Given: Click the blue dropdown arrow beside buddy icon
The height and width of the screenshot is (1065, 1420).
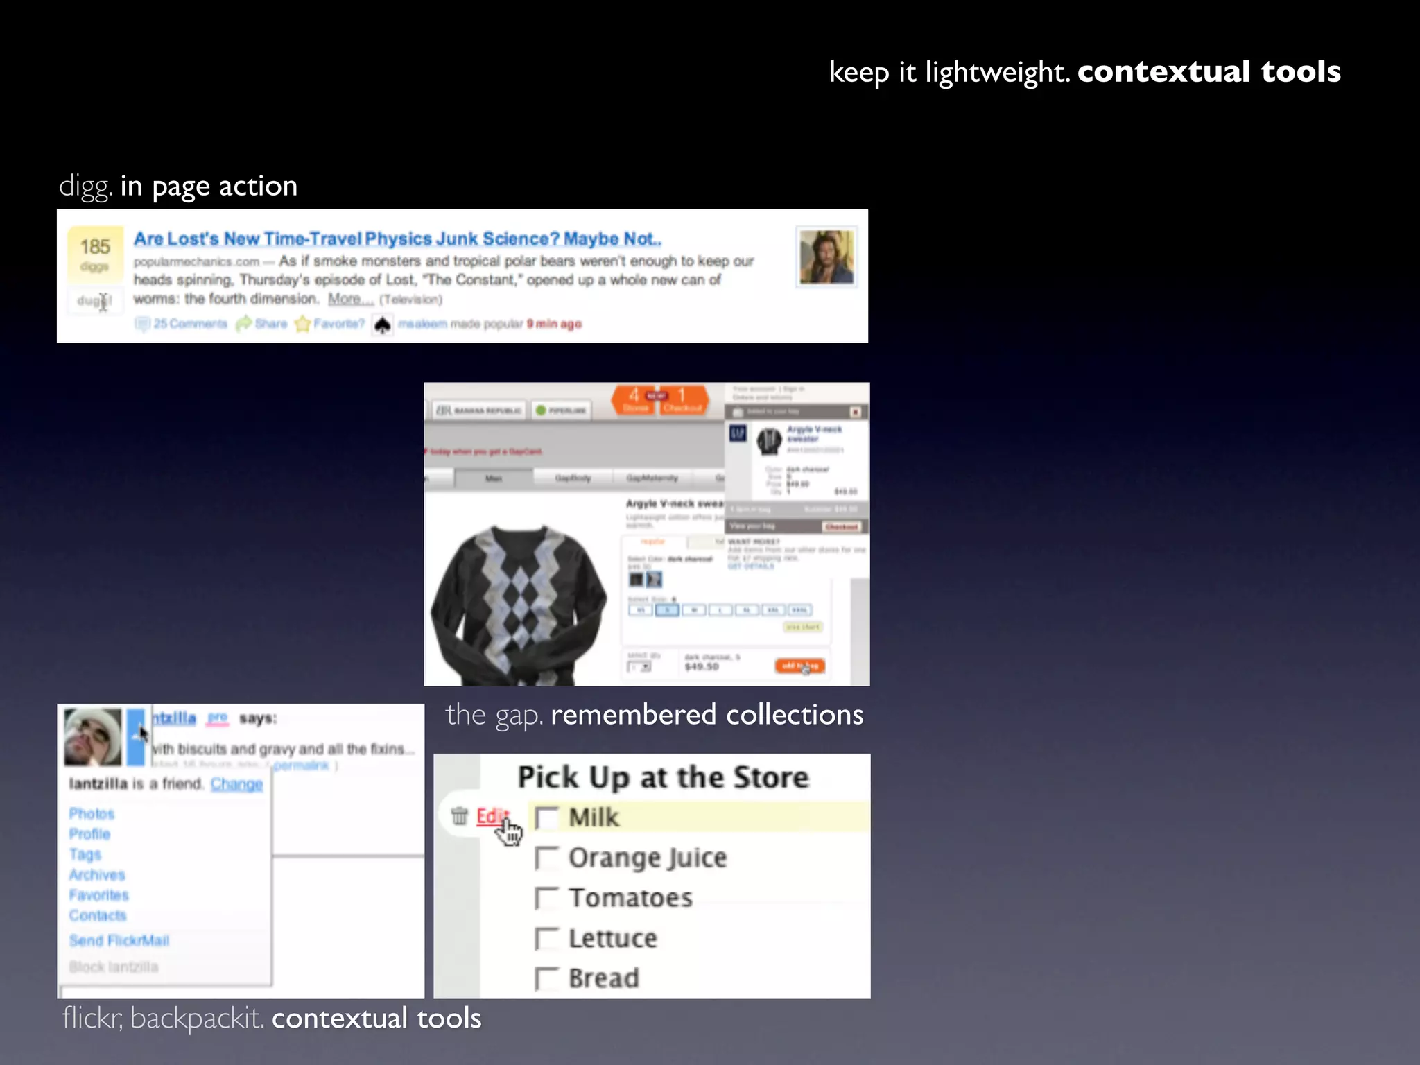Looking at the screenshot, I should pyautogui.click(x=136, y=736).
